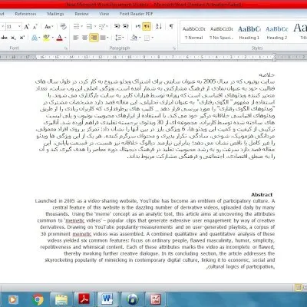
Task: Click the Sort icon
Action: pyautogui.click(x=159, y=26)
